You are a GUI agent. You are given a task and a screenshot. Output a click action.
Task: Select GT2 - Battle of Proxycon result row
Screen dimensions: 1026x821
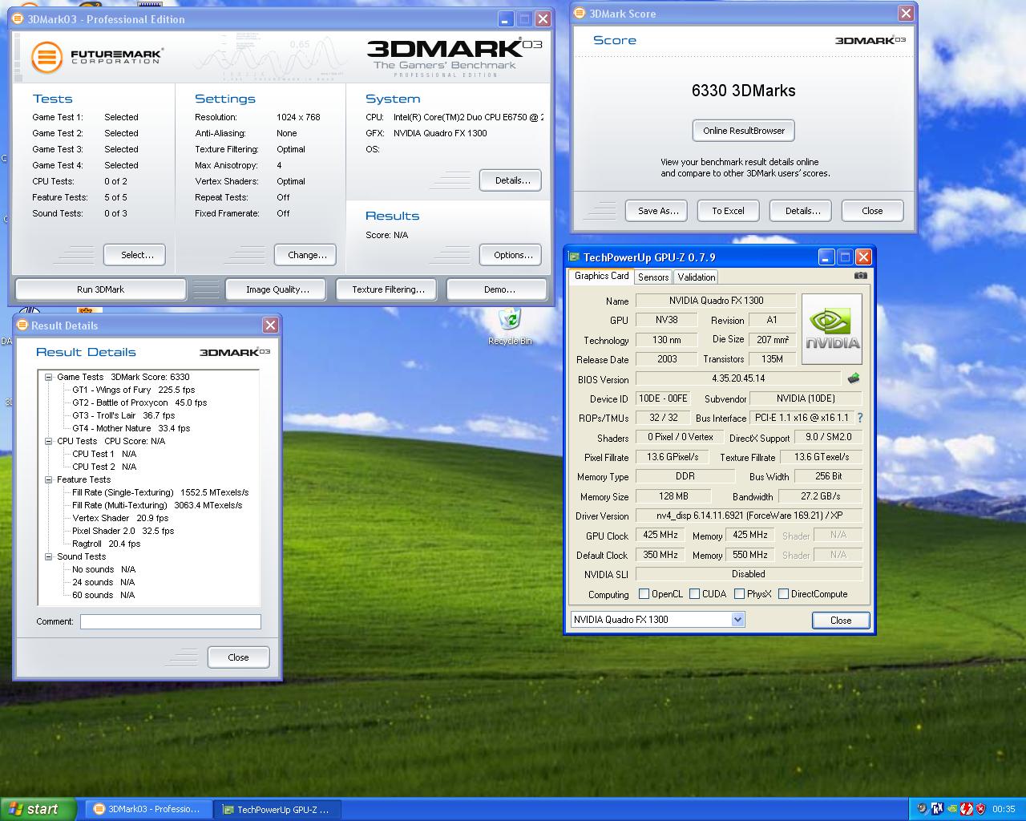[139, 402]
